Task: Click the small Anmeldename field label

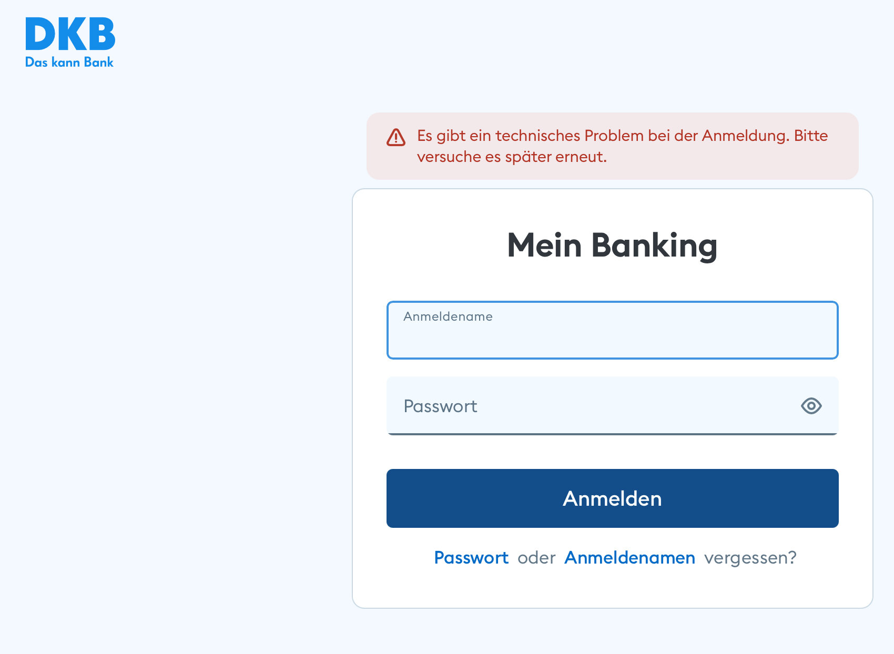Action: point(448,316)
